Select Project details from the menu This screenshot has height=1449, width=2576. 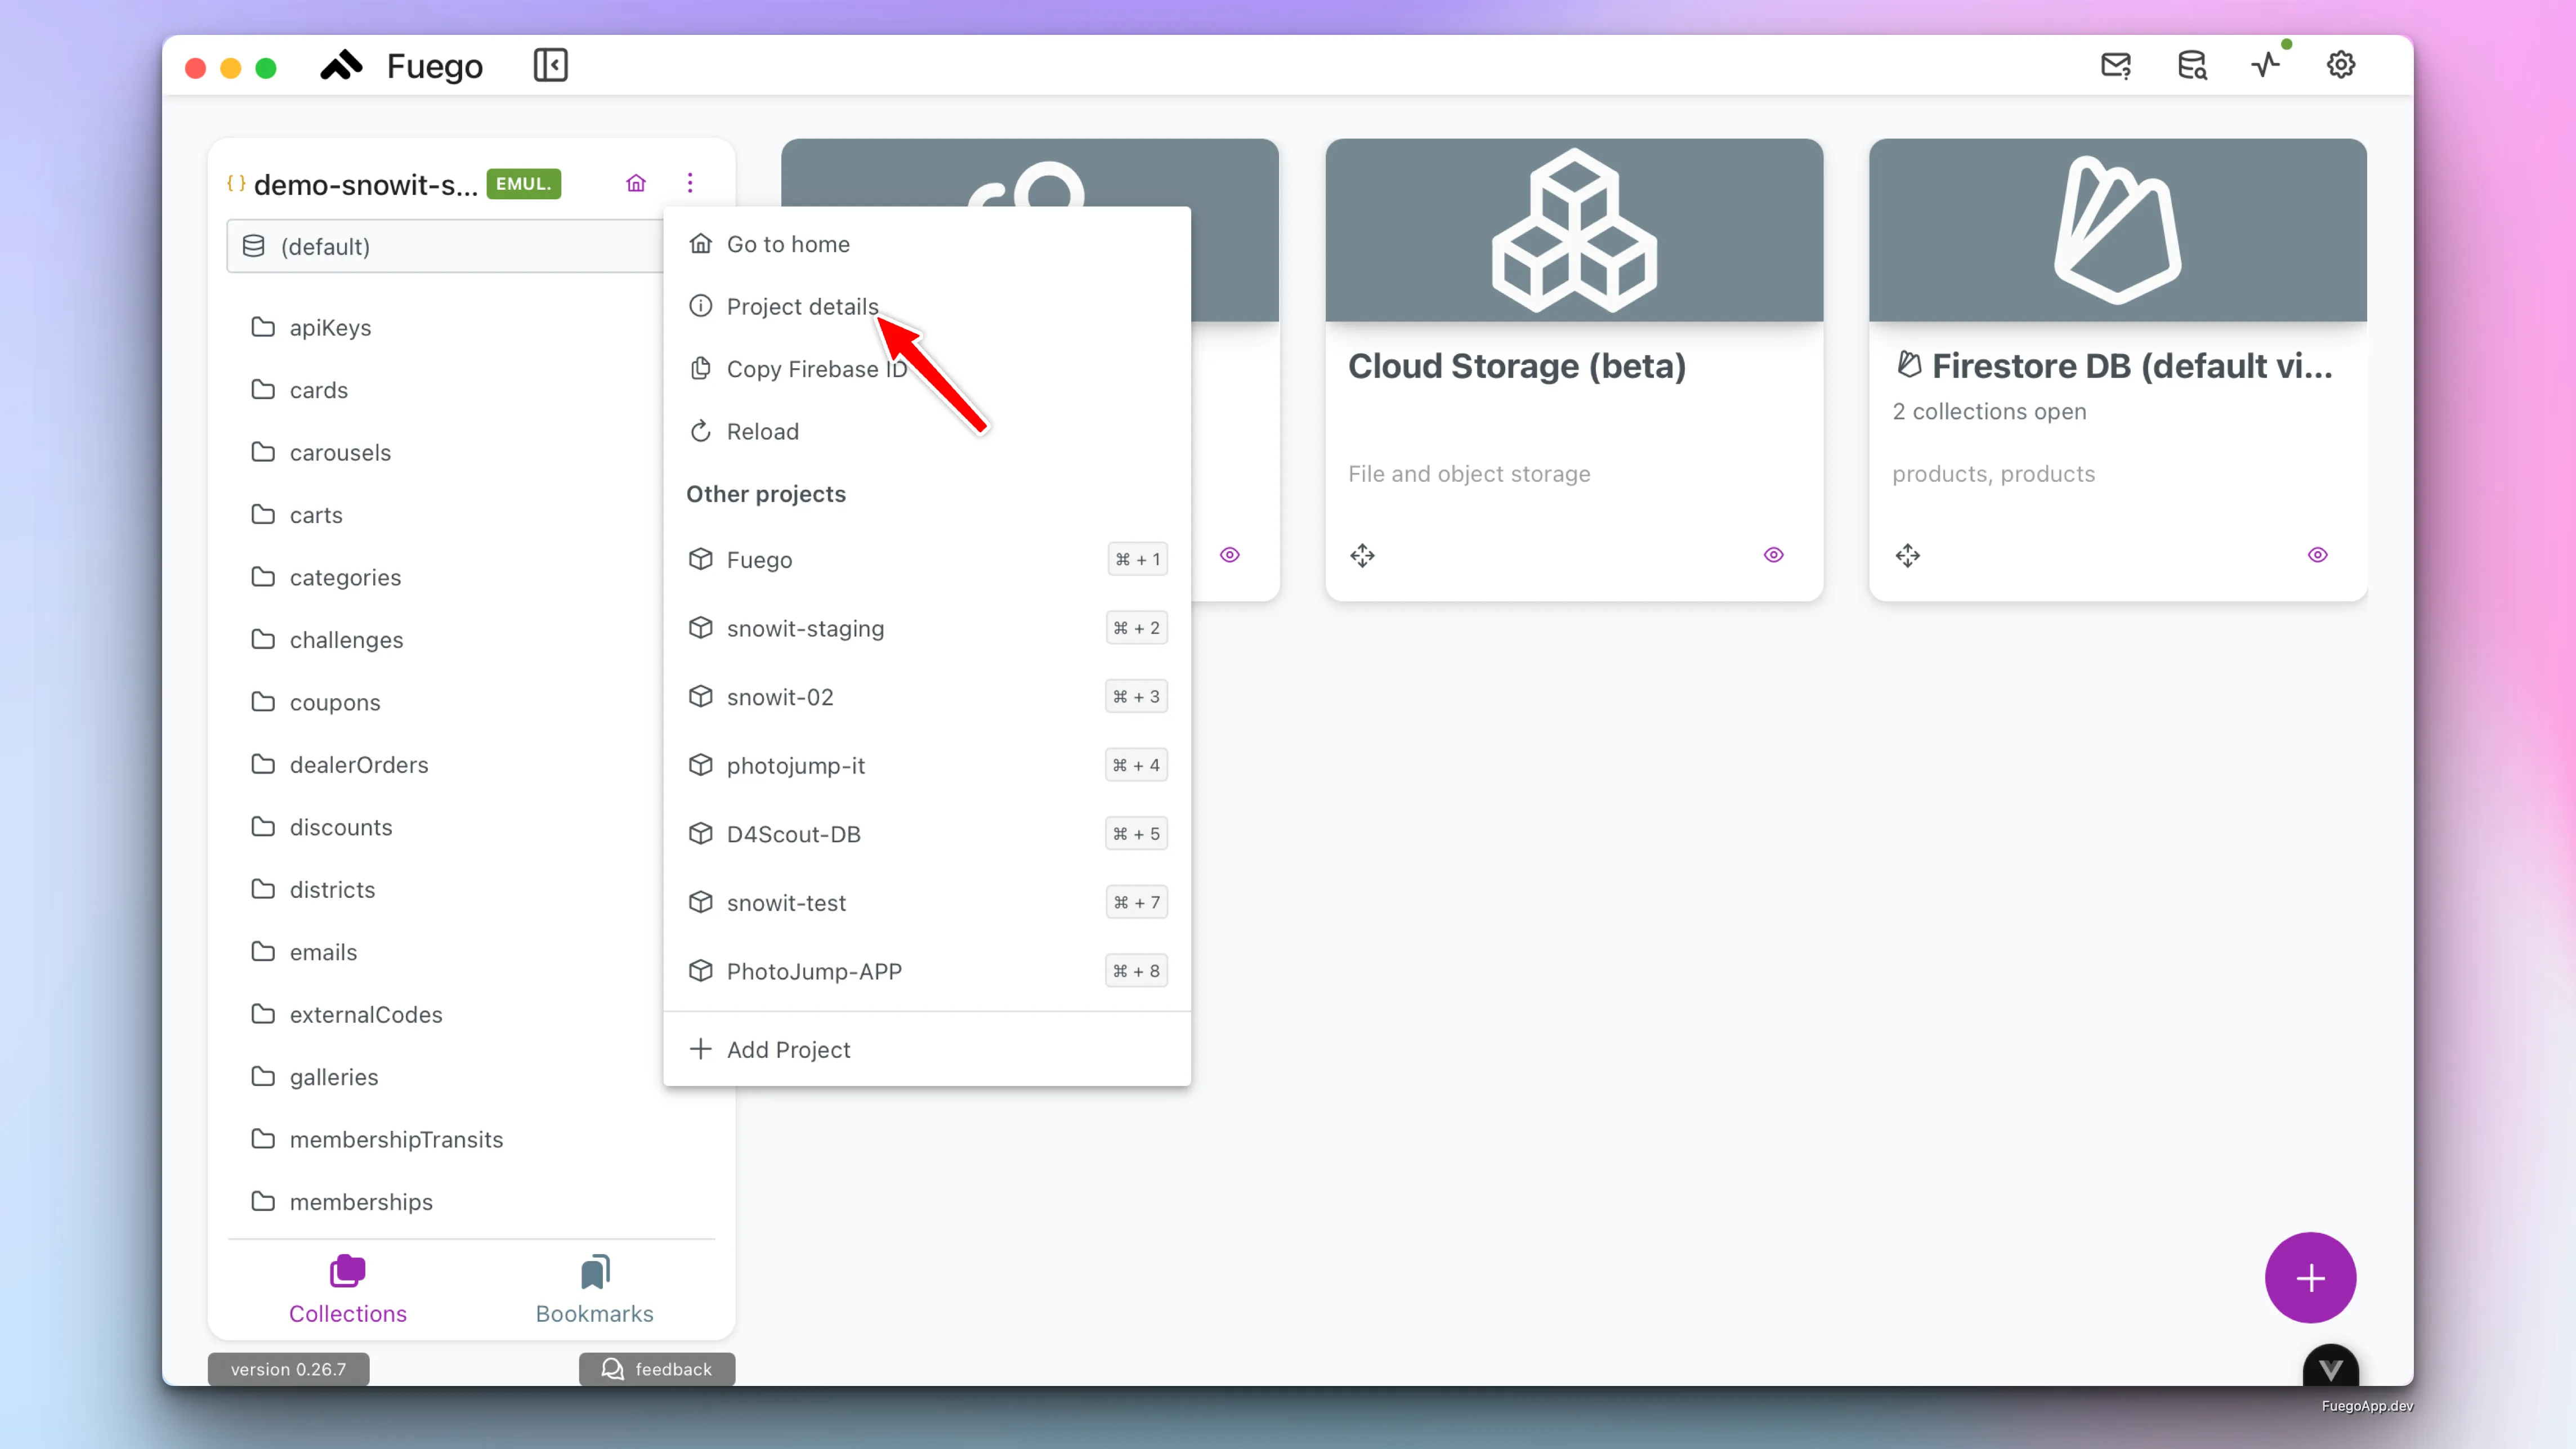click(x=802, y=306)
